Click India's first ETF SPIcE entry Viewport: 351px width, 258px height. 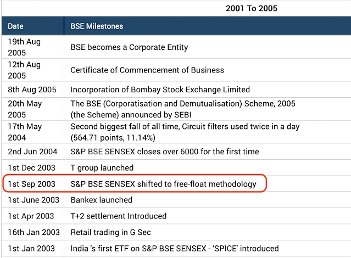pos(175,248)
